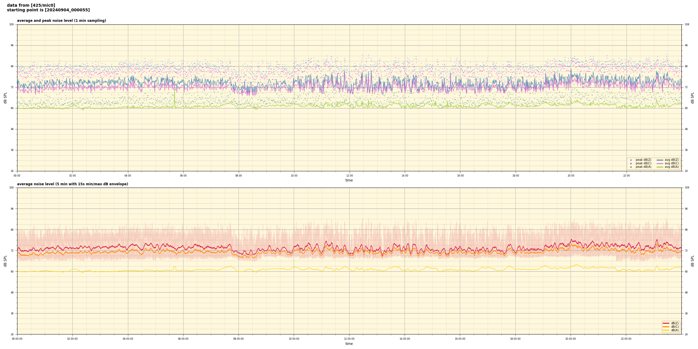Click the 20:00:00 tick label on bottom chart
Image resolution: width=698 pixels, height=349 pixels.
570,339
